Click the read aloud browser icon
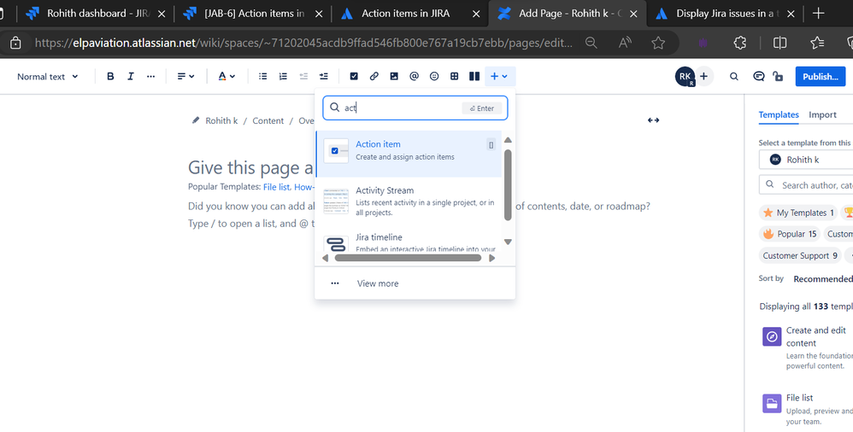The image size is (853, 432). pyautogui.click(x=625, y=43)
